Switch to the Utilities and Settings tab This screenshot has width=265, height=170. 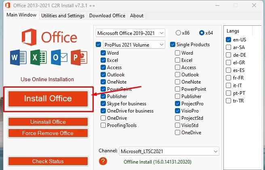click(63, 16)
